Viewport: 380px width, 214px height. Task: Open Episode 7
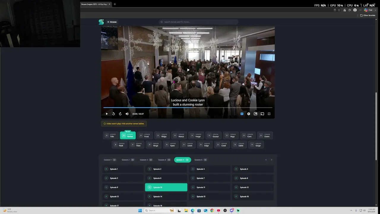pos(210,178)
